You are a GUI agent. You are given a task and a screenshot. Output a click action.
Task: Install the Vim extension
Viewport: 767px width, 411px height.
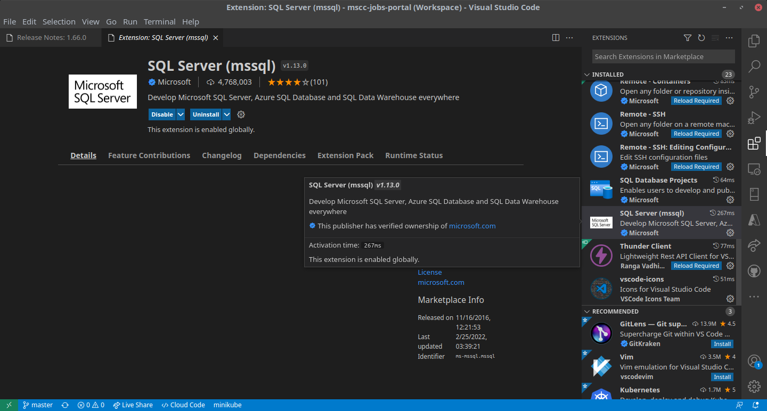click(722, 377)
